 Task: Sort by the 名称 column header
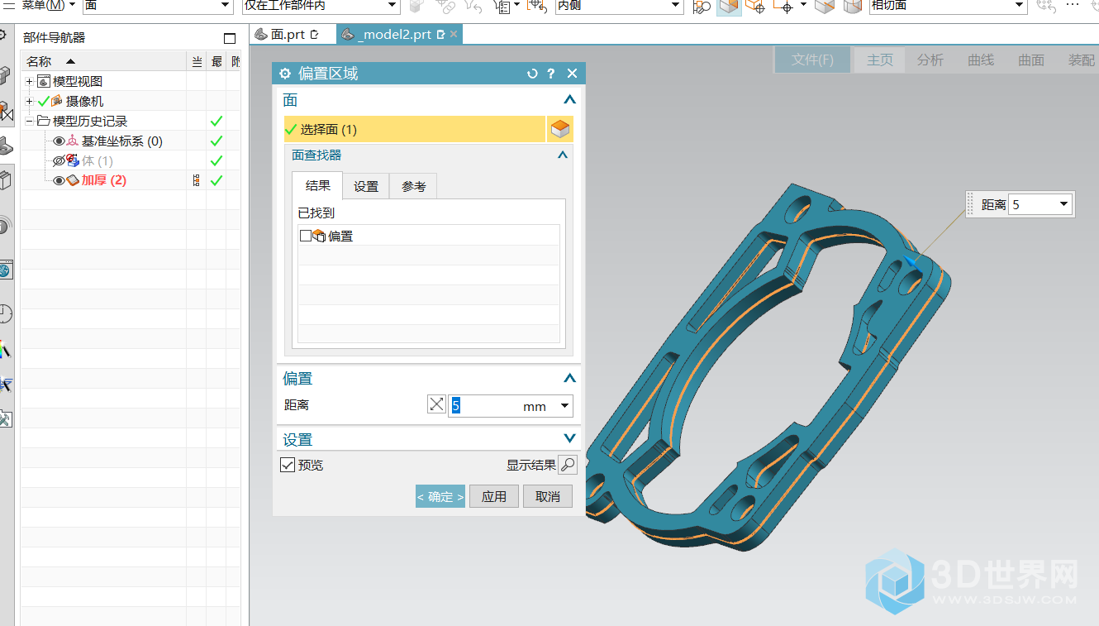tap(104, 61)
